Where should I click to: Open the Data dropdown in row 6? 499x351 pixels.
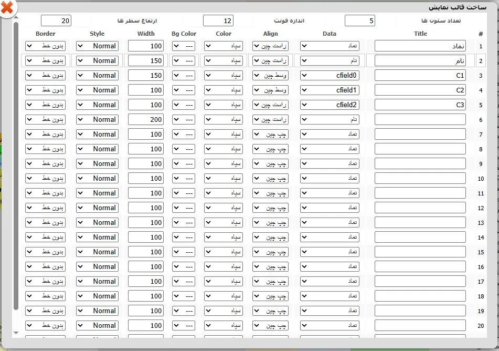330,120
